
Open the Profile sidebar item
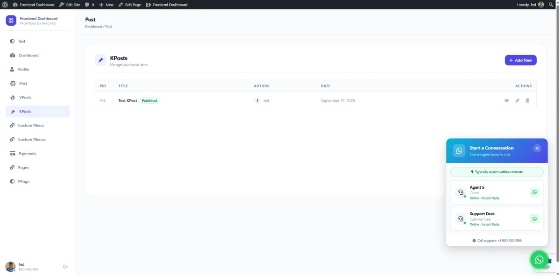coord(38,69)
